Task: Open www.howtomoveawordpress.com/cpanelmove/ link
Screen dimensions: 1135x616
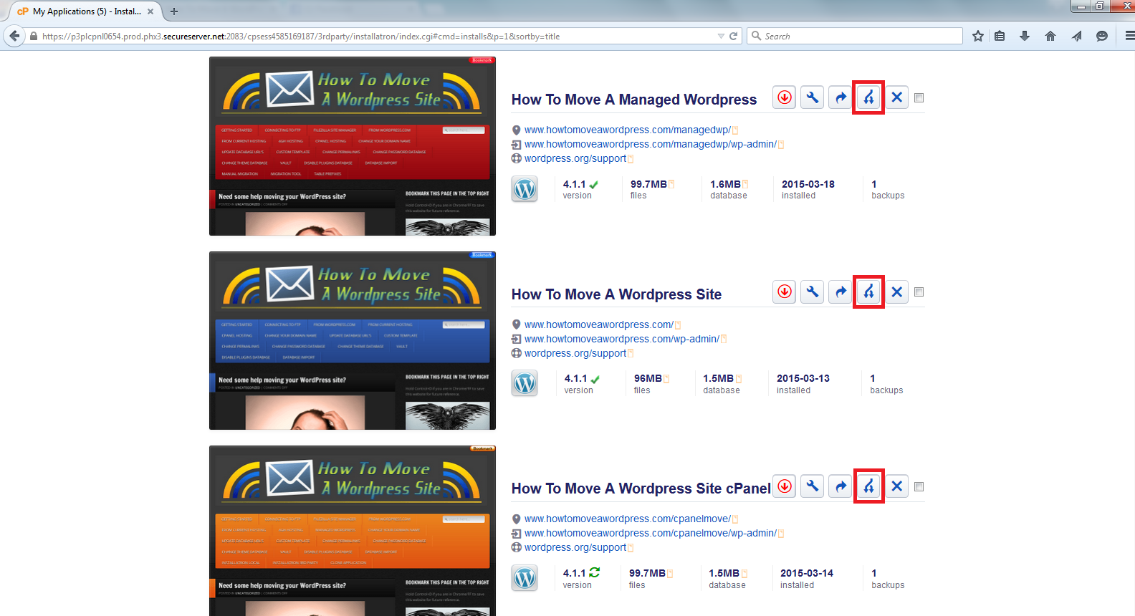Action: coord(627,519)
